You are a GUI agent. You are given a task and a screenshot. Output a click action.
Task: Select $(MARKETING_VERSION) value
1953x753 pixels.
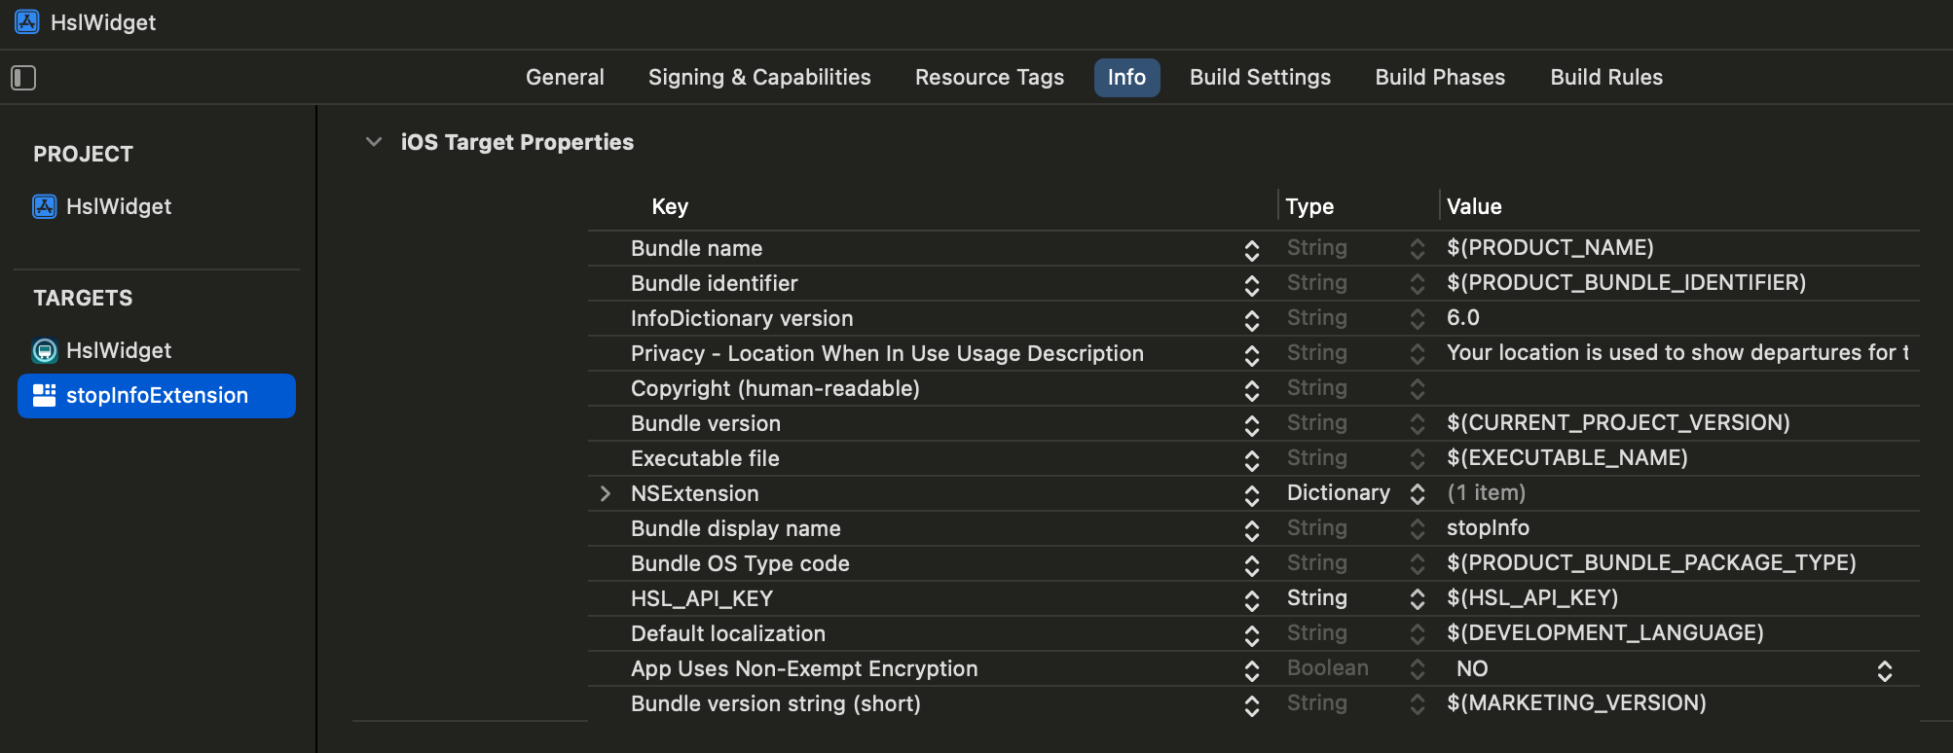[x=1576, y=703]
